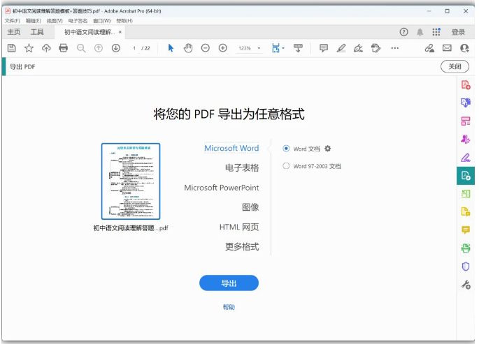This screenshot has height=344, width=479.
Task: Open the 帮助(H) menu
Action: pos(124,21)
